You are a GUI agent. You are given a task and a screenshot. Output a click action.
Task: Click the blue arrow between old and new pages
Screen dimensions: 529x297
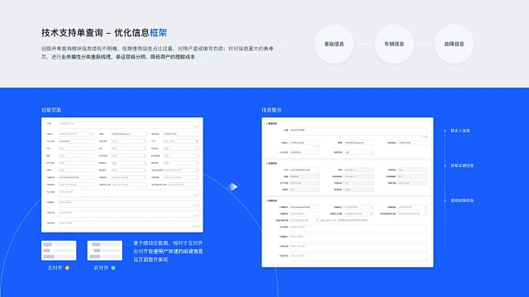pyautogui.click(x=233, y=186)
